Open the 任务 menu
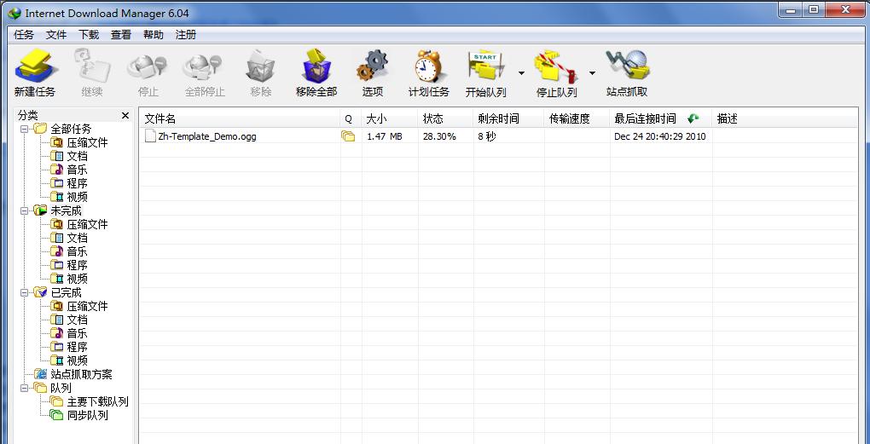 tap(24, 35)
